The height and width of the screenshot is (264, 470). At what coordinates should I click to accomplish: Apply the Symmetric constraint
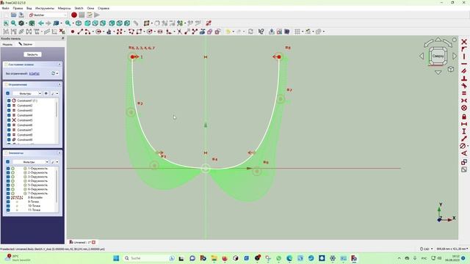[x=464, y=100]
